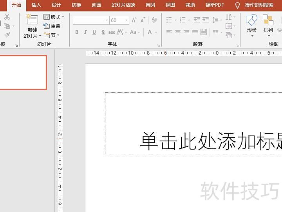Open the 幻灯片放映 tab
The image size is (282, 212).
tap(123, 5)
